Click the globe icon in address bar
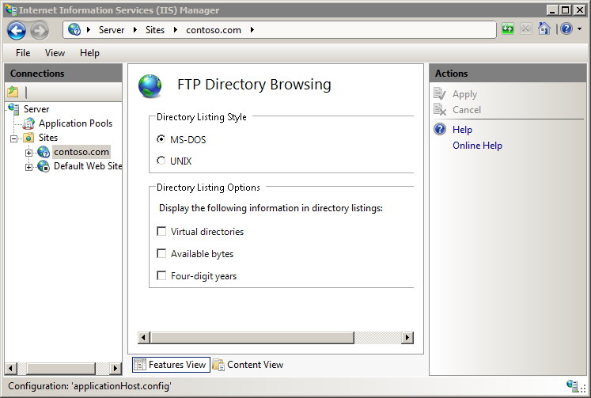The width and height of the screenshot is (591, 398). click(74, 29)
